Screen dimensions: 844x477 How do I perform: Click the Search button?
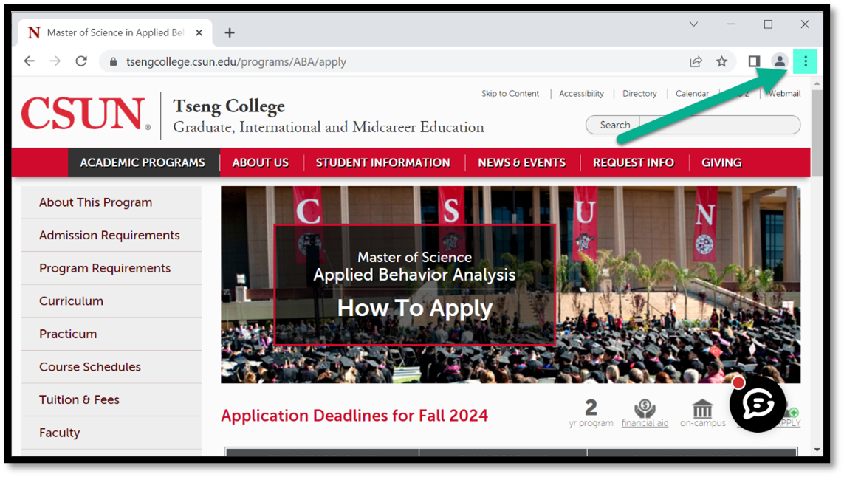pyautogui.click(x=614, y=125)
